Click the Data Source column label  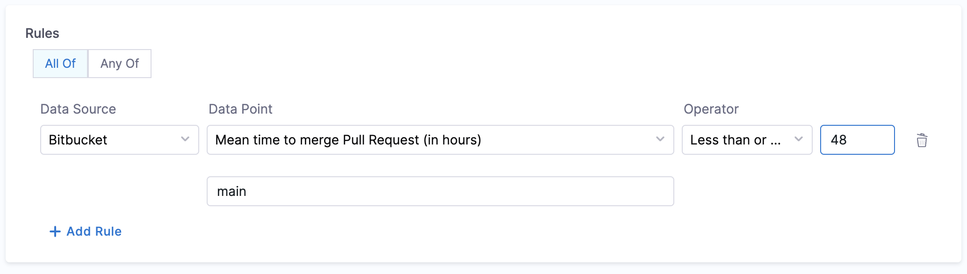tap(78, 109)
